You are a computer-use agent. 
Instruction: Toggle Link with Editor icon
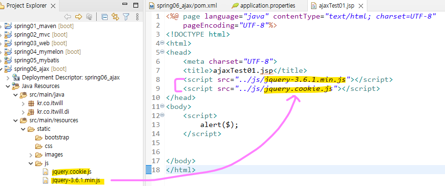pyautogui.click(x=115, y=17)
